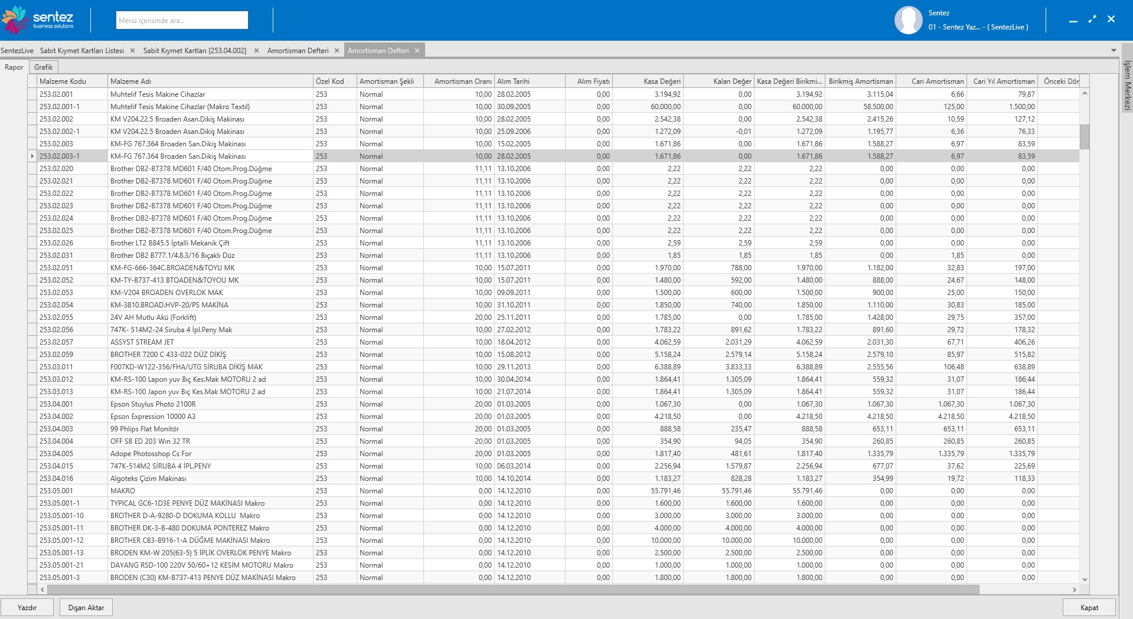Image resolution: width=1133 pixels, height=619 pixels.
Task: Click Kalan Değer value 3.833,33
Action: tap(718, 367)
